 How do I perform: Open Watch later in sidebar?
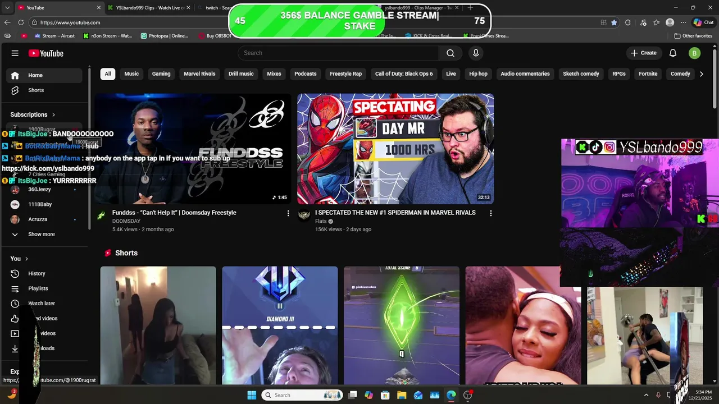tap(45, 304)
